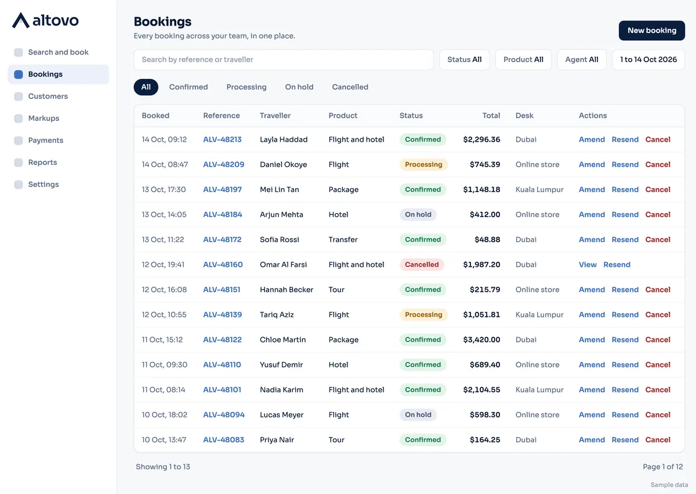
Task: Open booking reference ALV-48213
Action: (x=222, y=139)
